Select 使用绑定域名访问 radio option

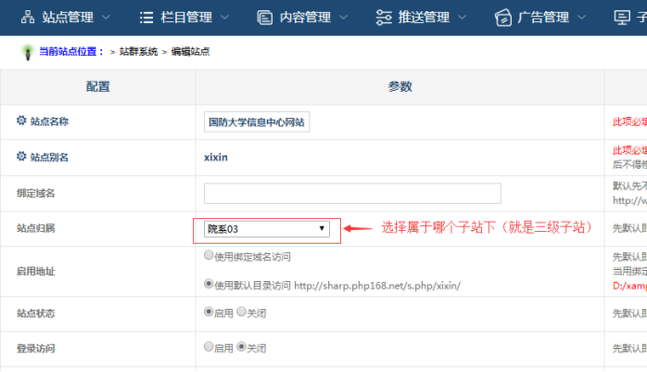pyautogui.click(x=209, y=255)
